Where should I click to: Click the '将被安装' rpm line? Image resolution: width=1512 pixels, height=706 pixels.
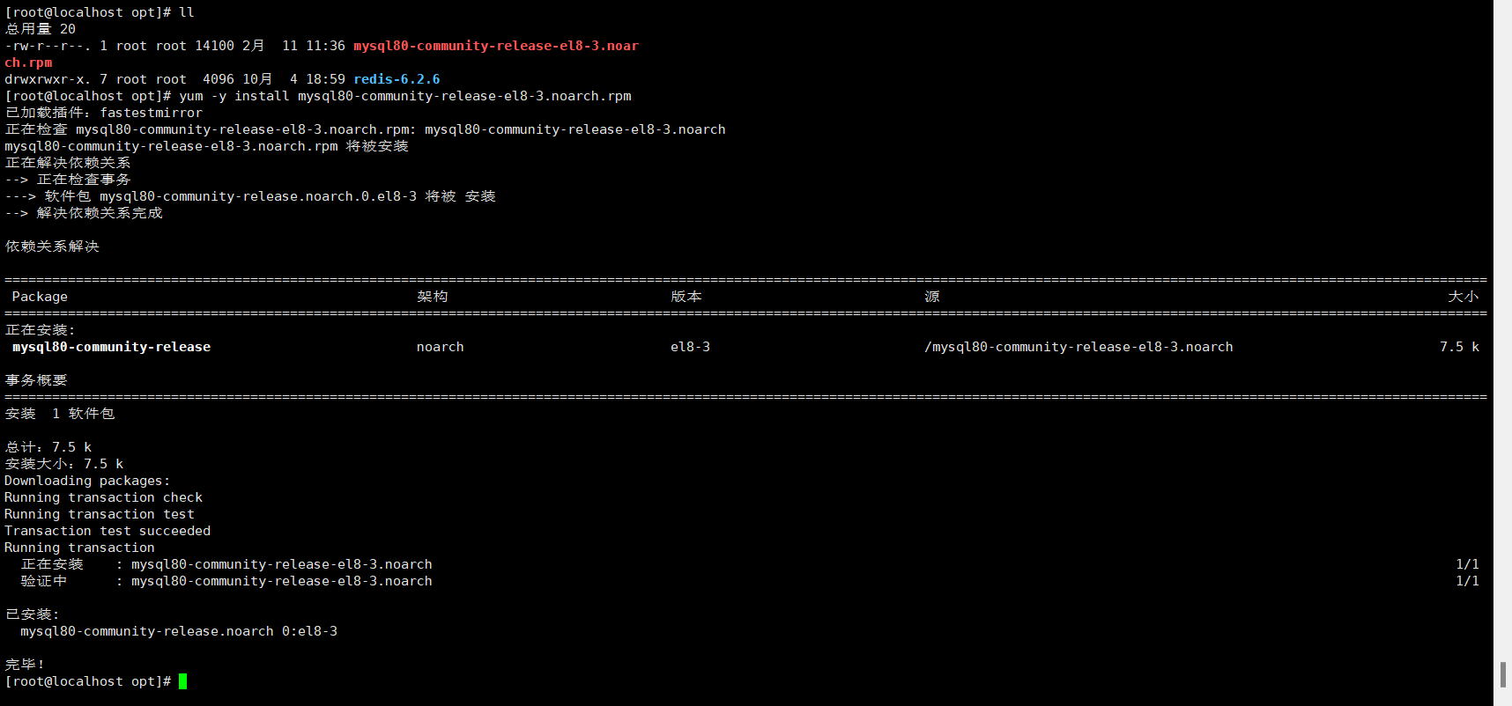click(x=207, y=146)
